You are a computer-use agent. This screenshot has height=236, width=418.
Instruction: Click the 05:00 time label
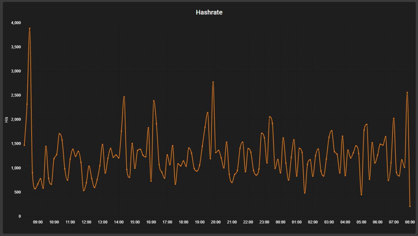[x=361, y=222]
